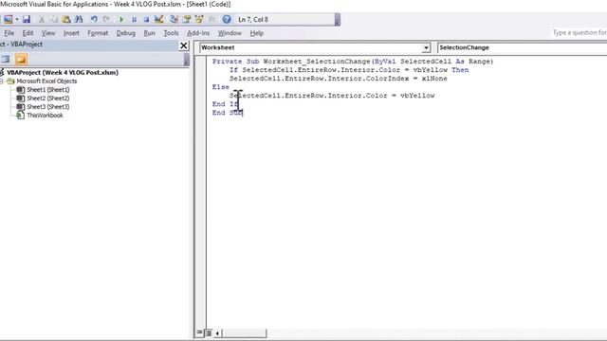The image size is (607, 341).
Task: Open the Window menu
Action: pos(230,33)
